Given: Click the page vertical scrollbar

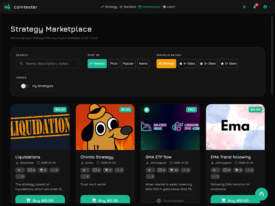Looking at the screenshot, I should (272, 55).
